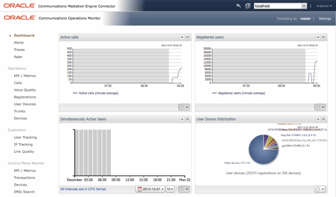The height and width of the screenshot is (197, 336).
Task: Close the Simultaneously Active Users panel
Action: click(x=187, y=119)
